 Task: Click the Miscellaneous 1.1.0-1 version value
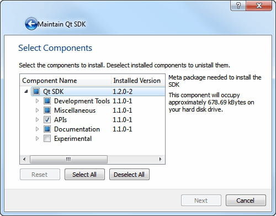(x=123, y=110)
